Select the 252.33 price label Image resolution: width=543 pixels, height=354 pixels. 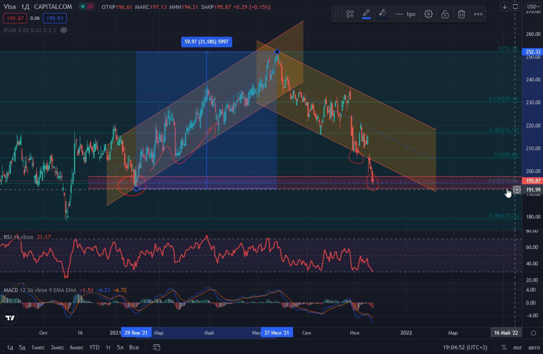533,52
